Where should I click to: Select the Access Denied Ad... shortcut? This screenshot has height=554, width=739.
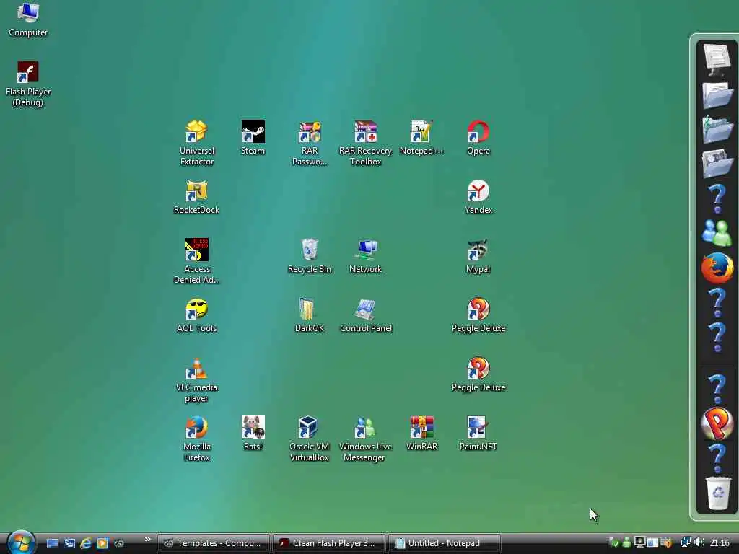196,261
